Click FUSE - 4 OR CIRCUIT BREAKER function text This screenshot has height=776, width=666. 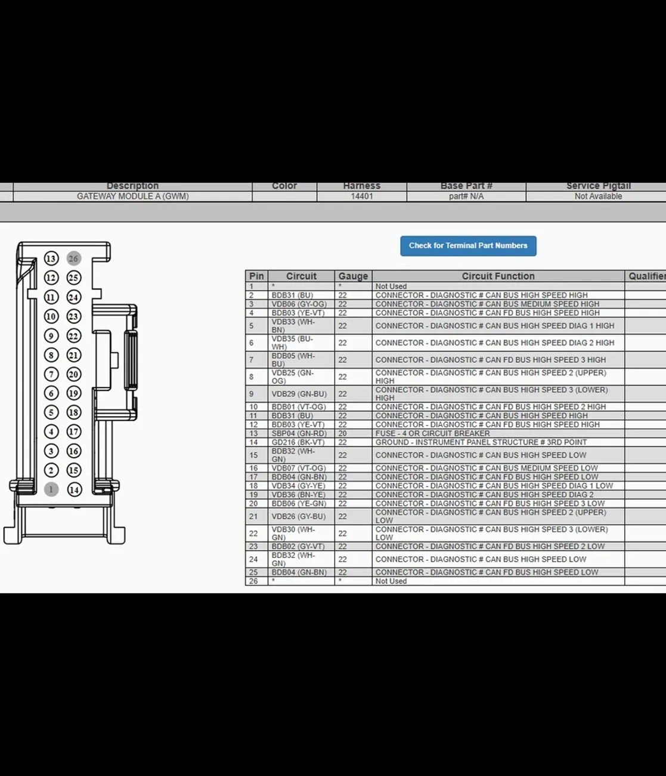pyautogui.click(x=432, y=434)
